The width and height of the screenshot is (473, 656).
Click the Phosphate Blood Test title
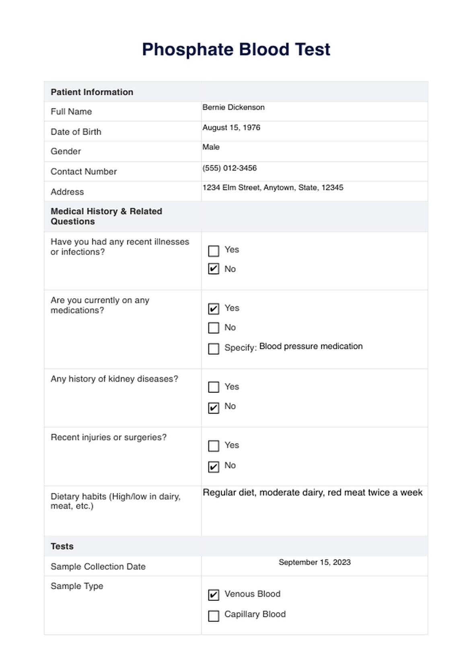point(236,50)
